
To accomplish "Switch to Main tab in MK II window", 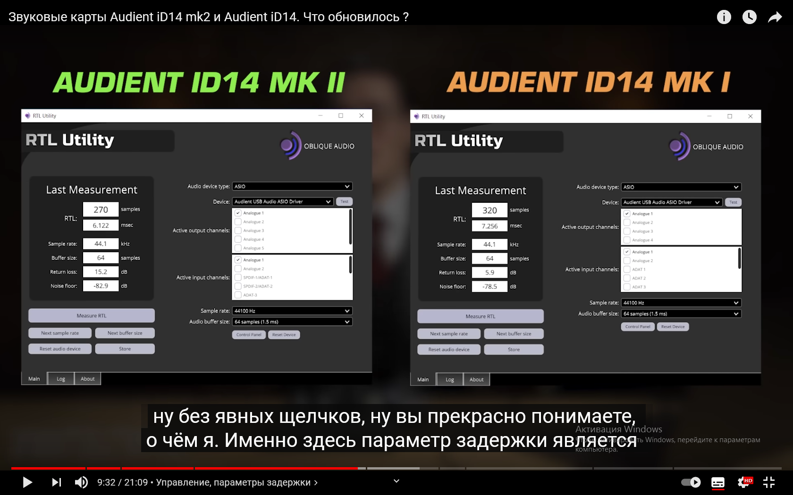I will pyautogui.click(x=34, y=379).
